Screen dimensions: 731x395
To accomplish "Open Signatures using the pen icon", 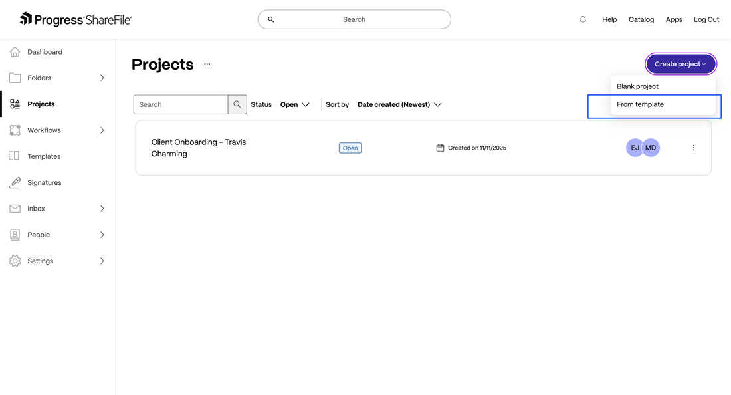I will coord(15,182).
